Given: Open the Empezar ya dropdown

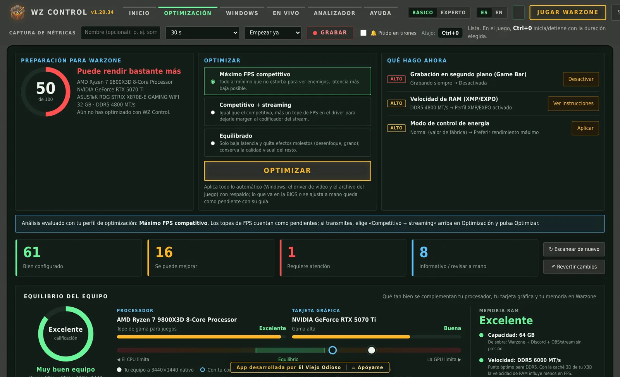Looking at the screenshot, I should [273, 33].
